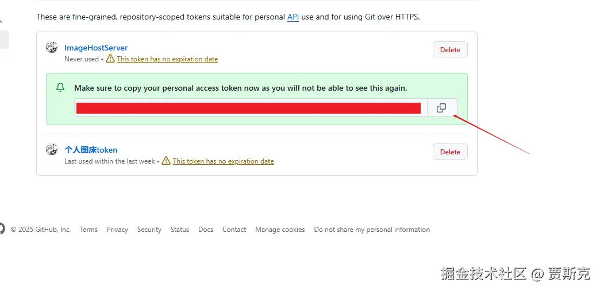The width and height of the screenshot is (600, 291).
Task: Select the redacted access token field
Action: click(248, 108)
